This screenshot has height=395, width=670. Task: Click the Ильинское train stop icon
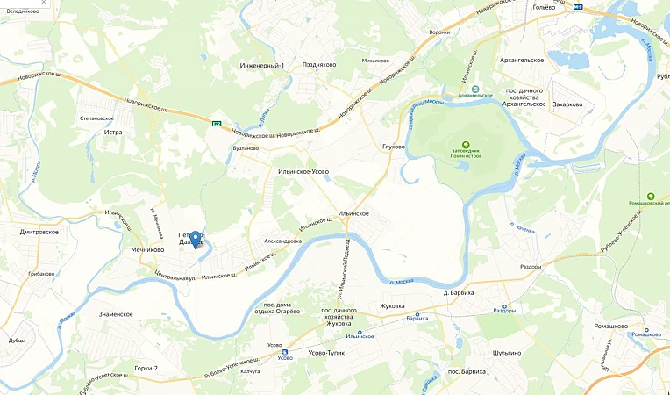click(360, 332)
